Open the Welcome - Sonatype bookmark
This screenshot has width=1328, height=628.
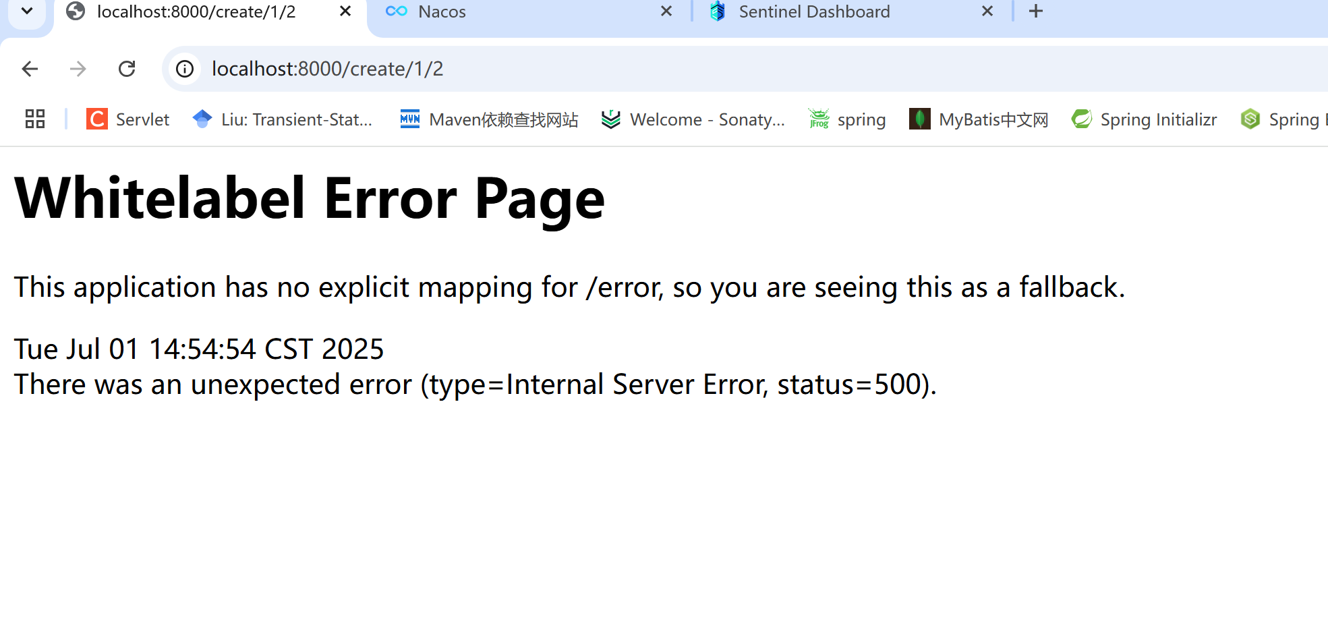[x=693, y=119]
